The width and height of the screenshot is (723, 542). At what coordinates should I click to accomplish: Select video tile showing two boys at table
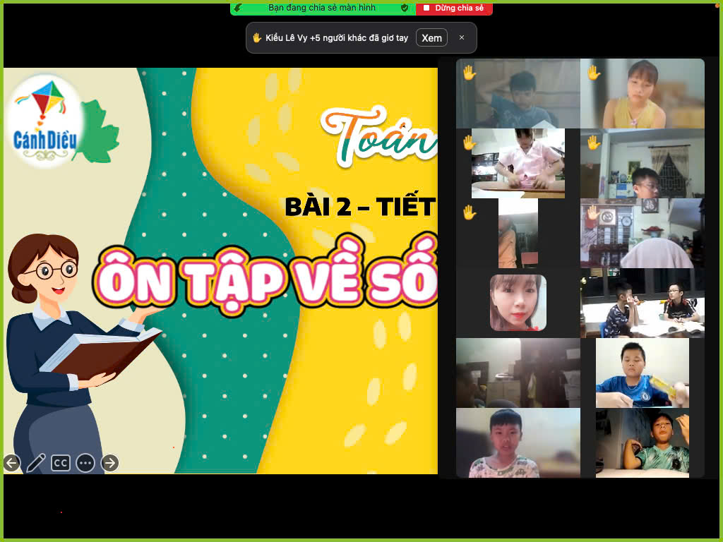pyautogui.click(x=643, y=303)
